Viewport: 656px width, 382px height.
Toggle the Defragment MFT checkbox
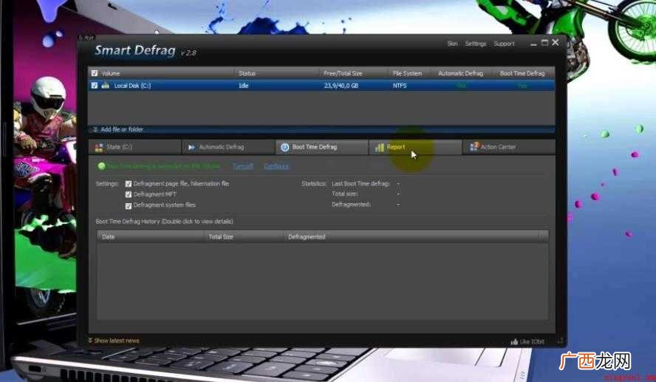pyautogui.click(x=129, y=194)
